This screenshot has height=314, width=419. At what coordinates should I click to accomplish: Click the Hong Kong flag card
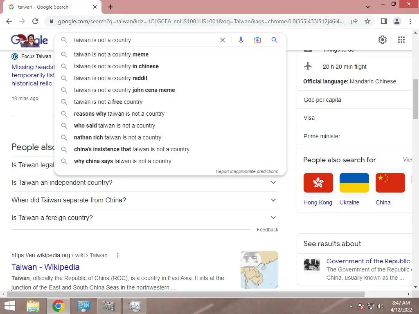tap(318, 189)
